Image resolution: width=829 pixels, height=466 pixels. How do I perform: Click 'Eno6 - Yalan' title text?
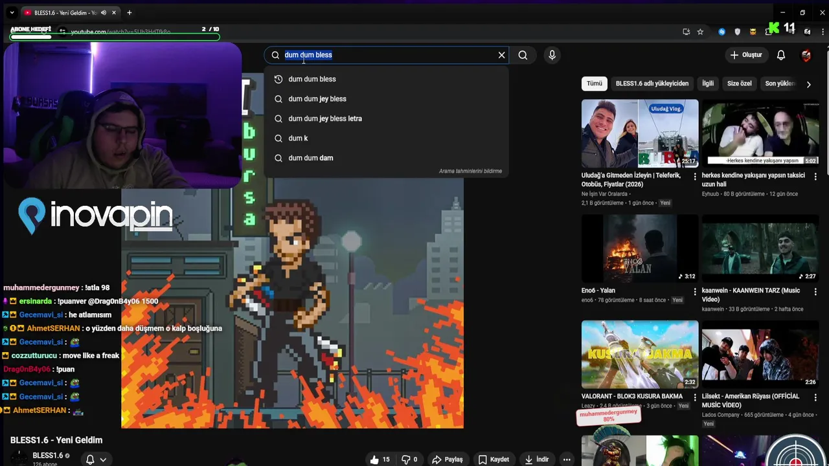tap(598, 291)
